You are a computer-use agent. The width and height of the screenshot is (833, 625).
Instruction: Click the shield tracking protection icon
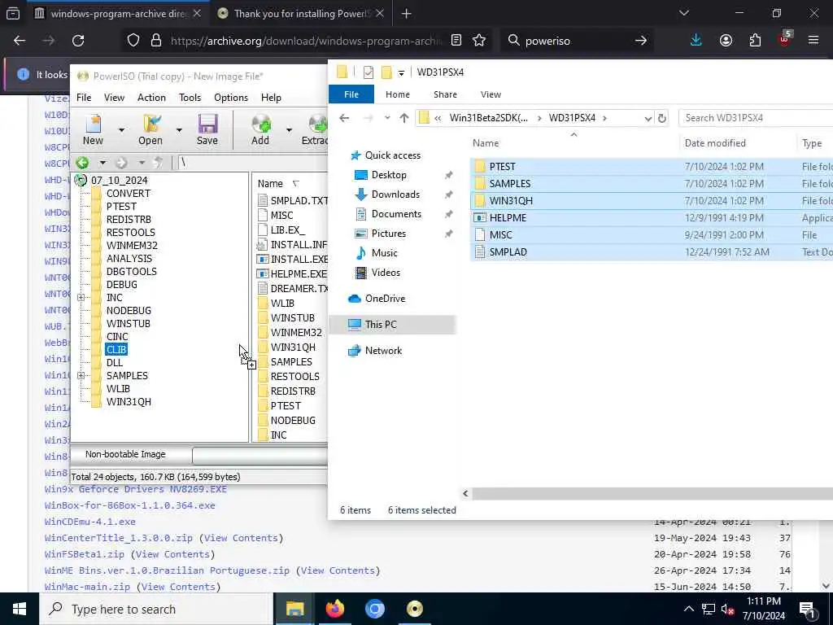click(133, 41)
